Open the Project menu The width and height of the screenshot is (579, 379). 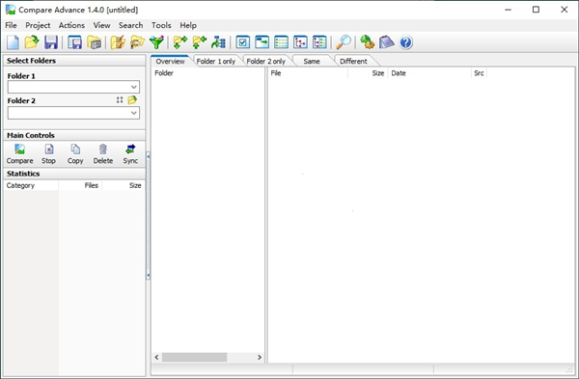38,25
